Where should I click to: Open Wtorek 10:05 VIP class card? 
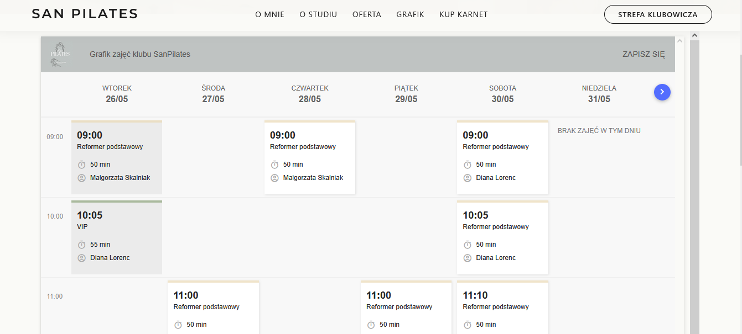pyautogui.click(x=117, y=237)
